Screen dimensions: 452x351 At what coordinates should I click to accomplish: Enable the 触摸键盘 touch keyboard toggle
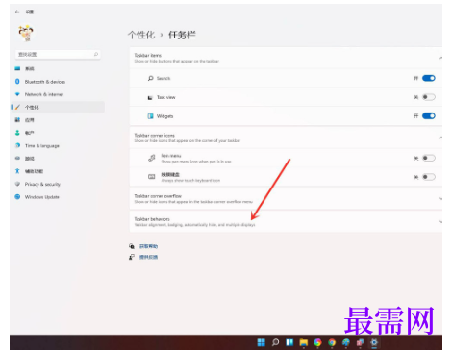[x=429, y=177]
